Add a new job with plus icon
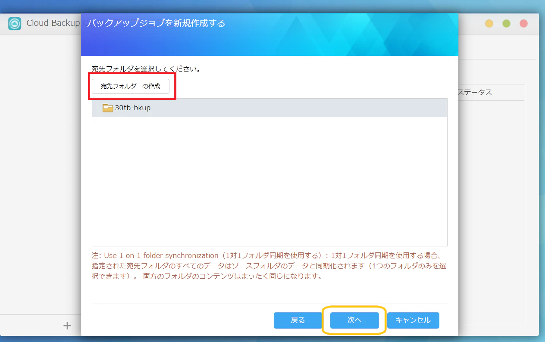 coord(67,326)
